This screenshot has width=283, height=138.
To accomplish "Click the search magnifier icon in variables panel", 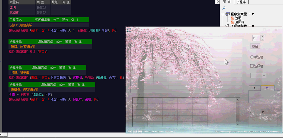I will point(224,8).
